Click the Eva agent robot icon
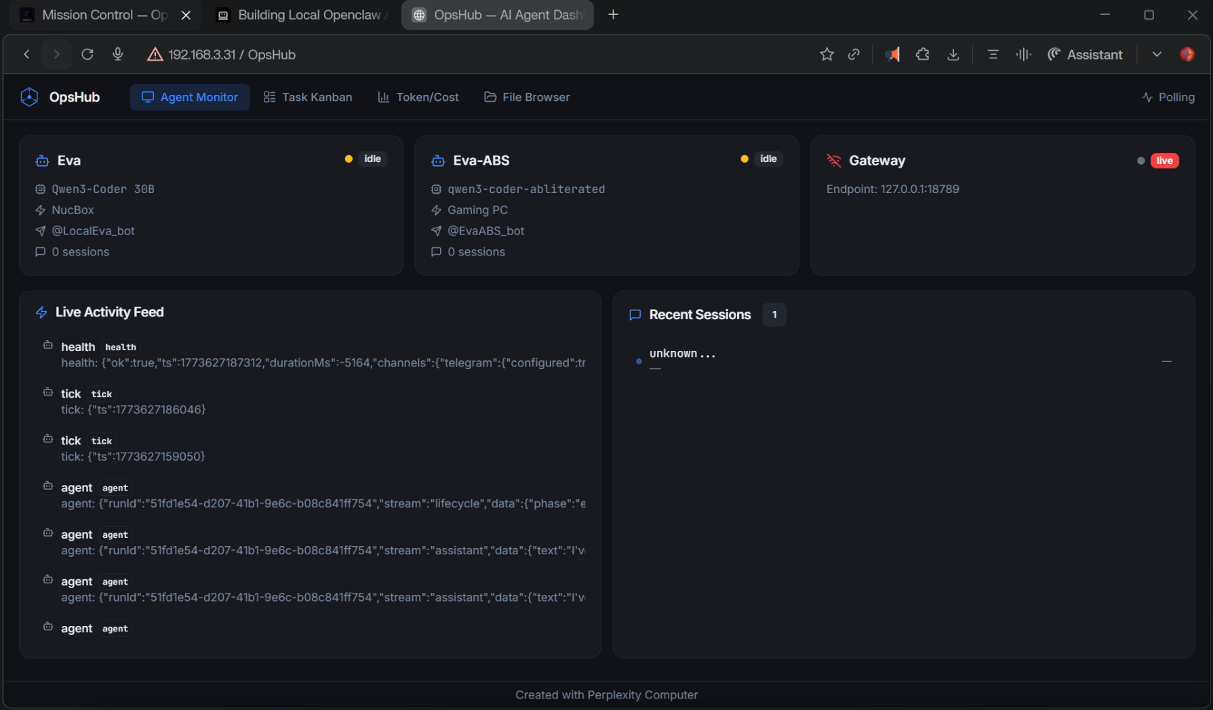Viewport: 1213px width, 710px height. click(x=42, y=161)
